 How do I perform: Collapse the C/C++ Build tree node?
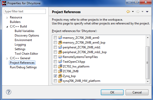(x=7, y=27)
